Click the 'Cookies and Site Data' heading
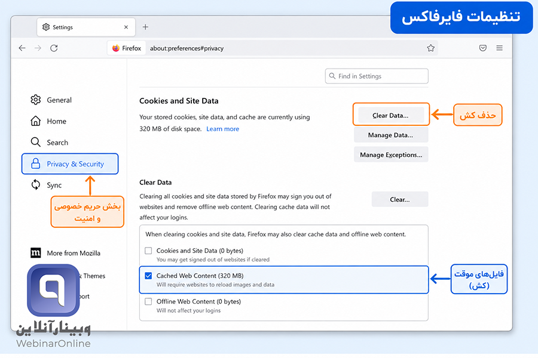The height and width of the screenshot is (358, 538). pos(179,101)
